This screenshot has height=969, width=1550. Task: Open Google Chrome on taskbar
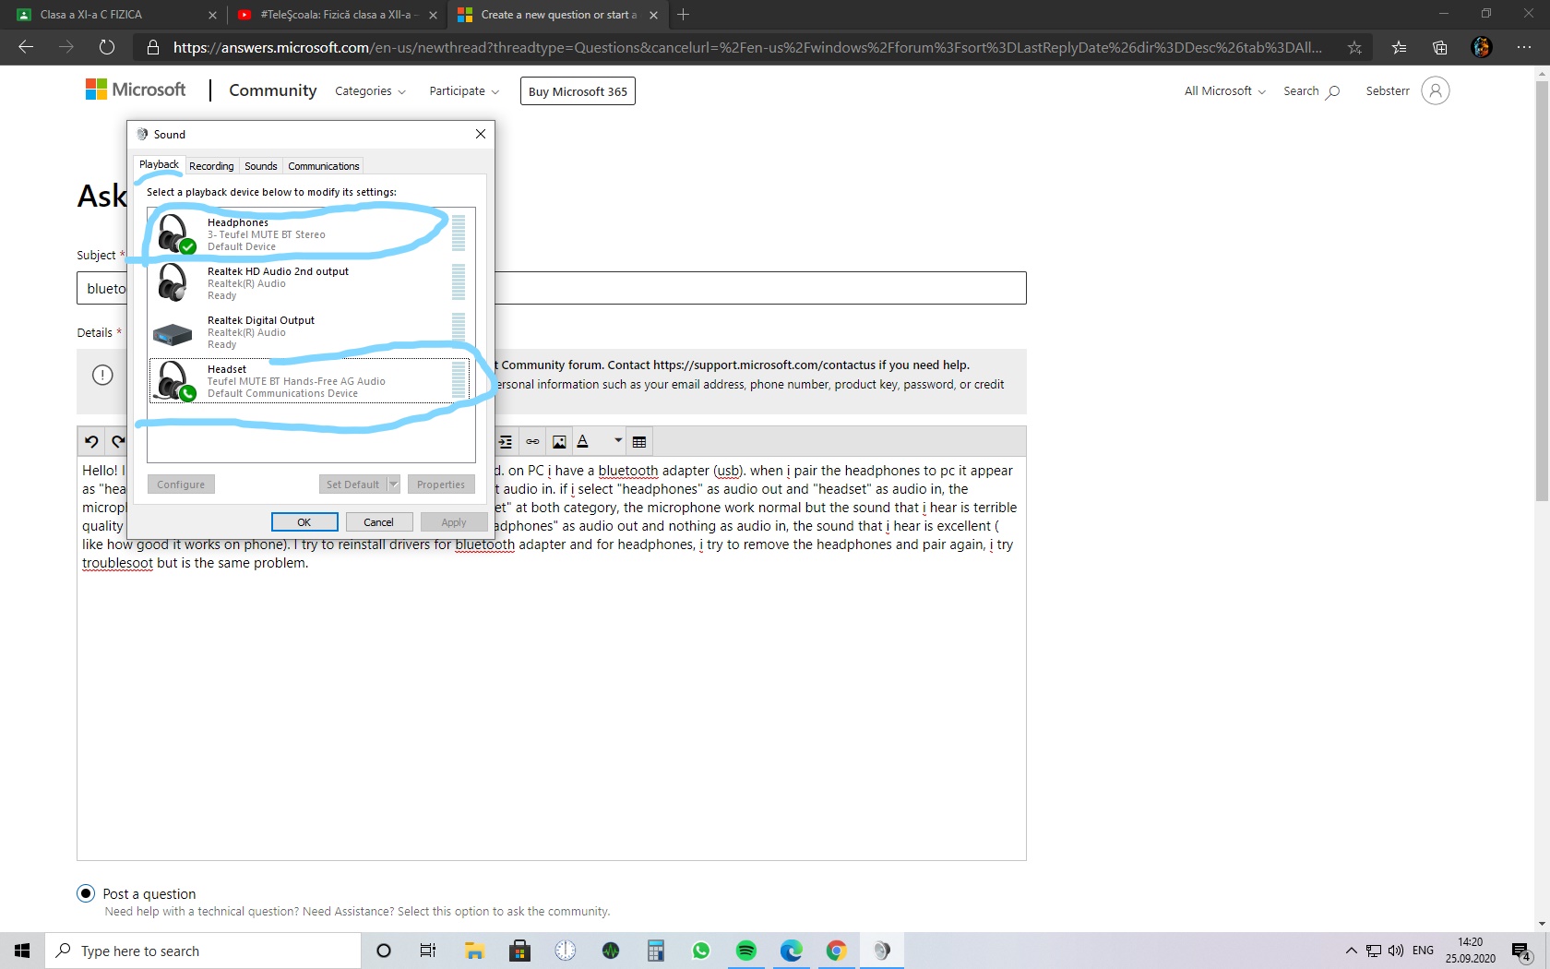[837, 951]
